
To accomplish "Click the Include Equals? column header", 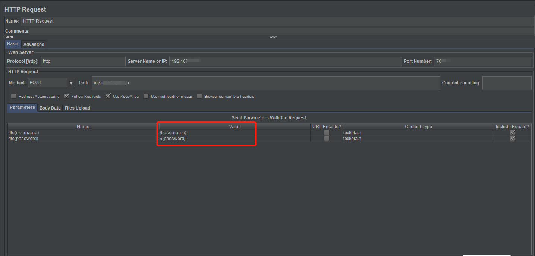I will click(512, 127).
